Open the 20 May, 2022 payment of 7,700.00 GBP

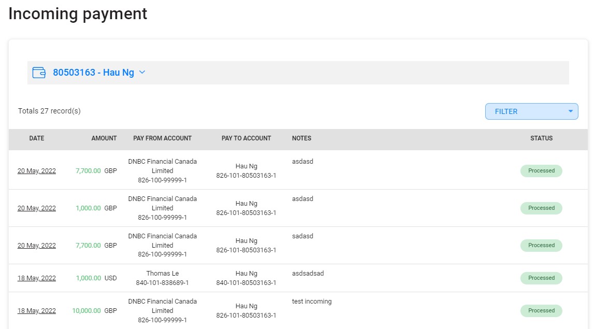37,170
